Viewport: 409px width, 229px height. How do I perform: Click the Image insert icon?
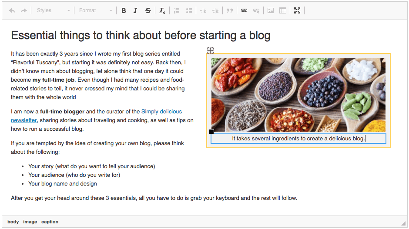click(x=271, y=10)
